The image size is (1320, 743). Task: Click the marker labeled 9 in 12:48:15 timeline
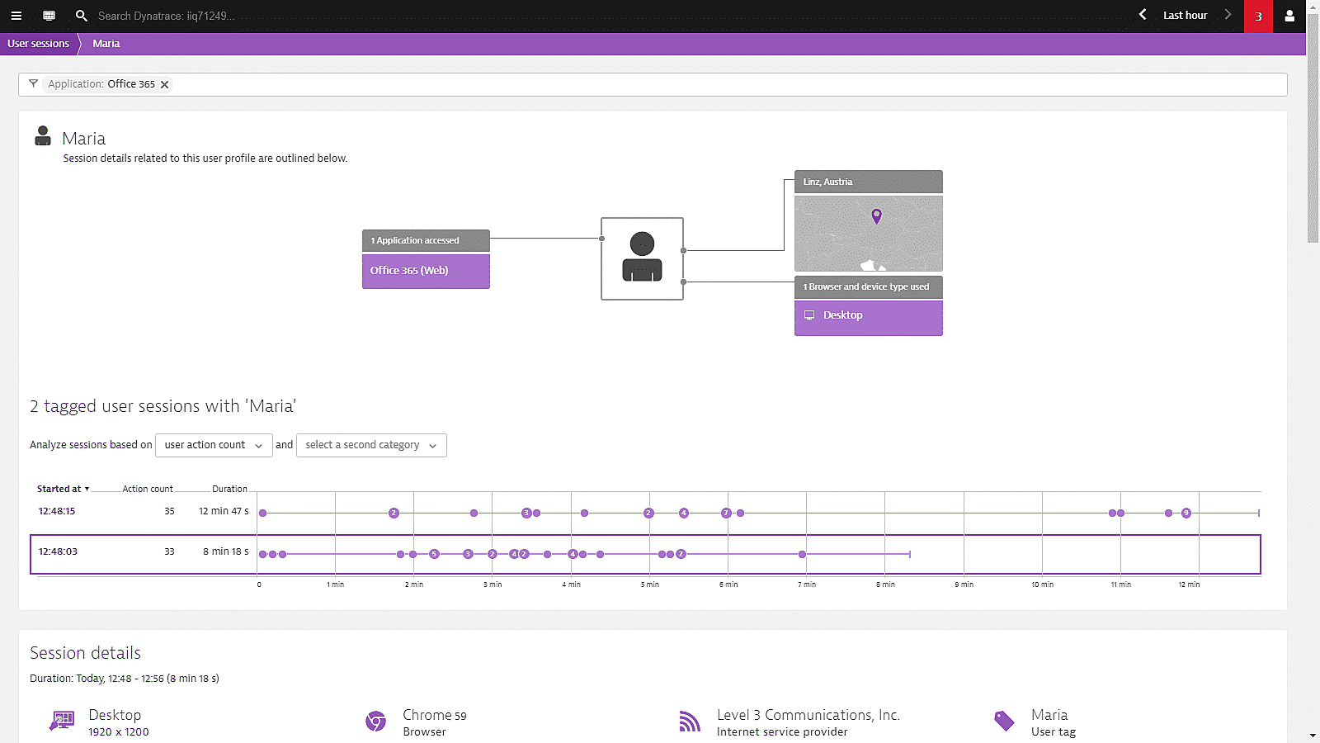click(1186, 513)
